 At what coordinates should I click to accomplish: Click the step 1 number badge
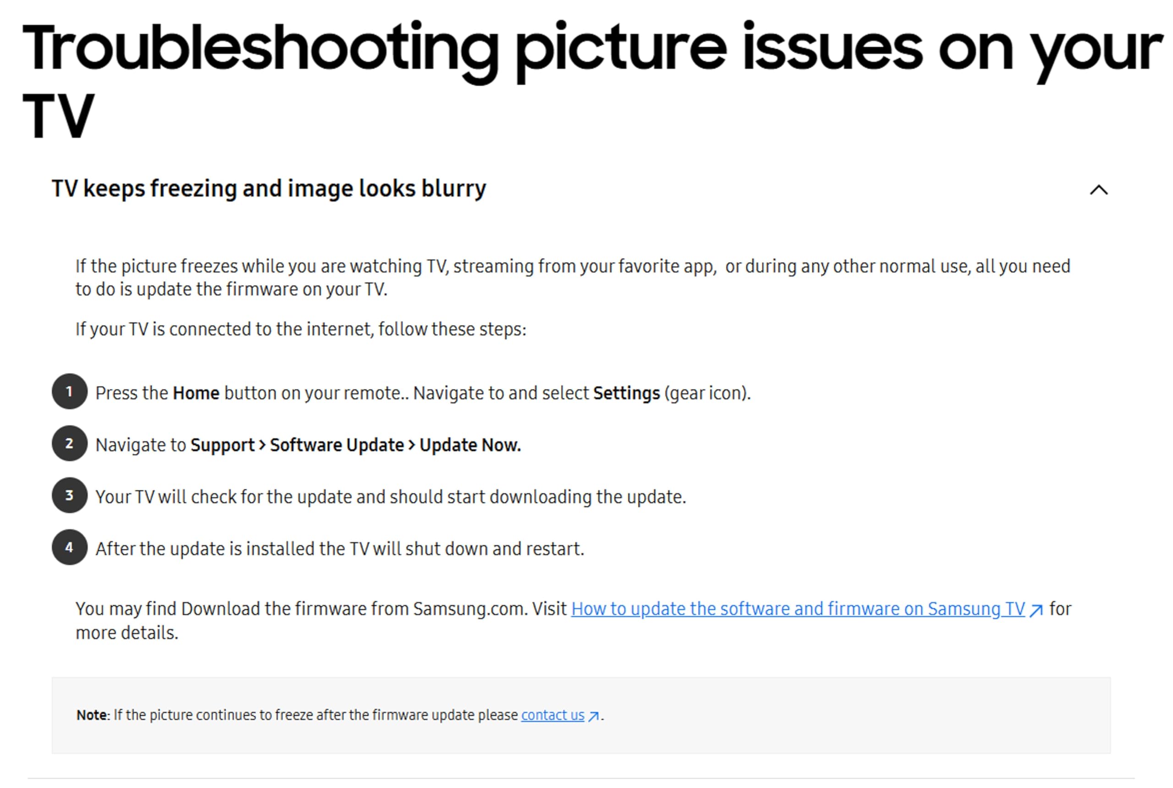69,391
